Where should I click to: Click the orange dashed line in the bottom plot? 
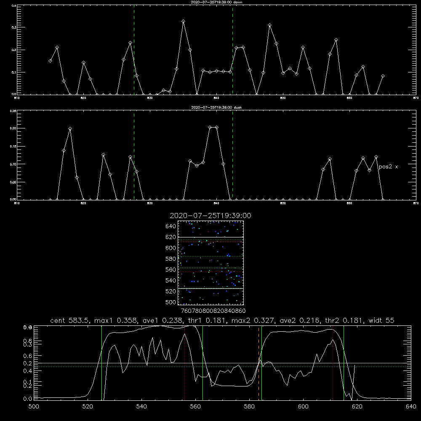(x=259, y=363)
